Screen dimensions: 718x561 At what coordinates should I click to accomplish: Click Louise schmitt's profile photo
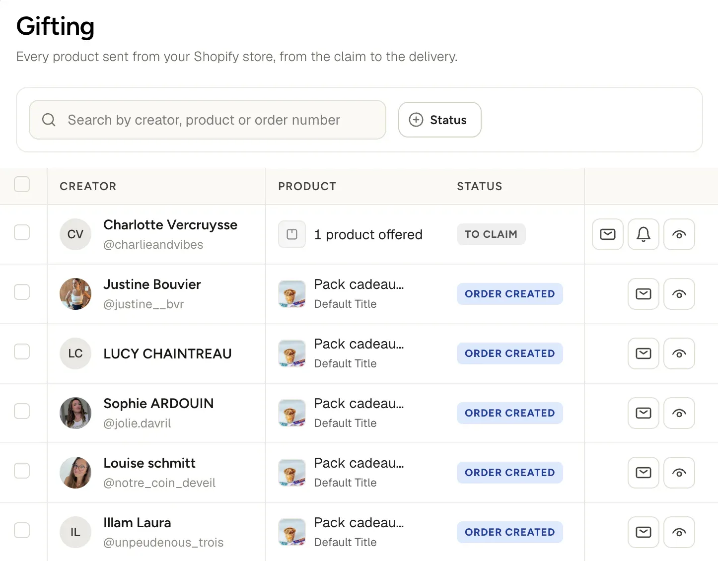click(75, 473)
